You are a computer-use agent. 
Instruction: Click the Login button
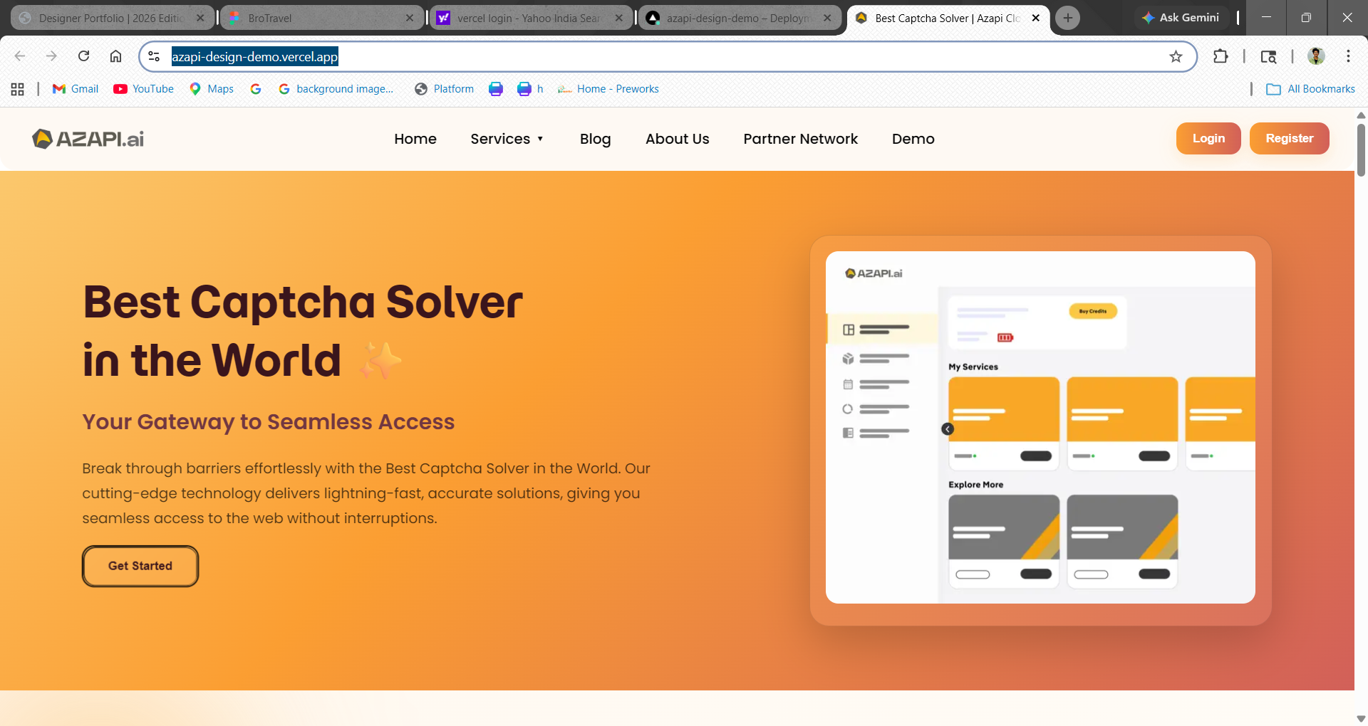pyautogui.click(x=1208, y=138)
